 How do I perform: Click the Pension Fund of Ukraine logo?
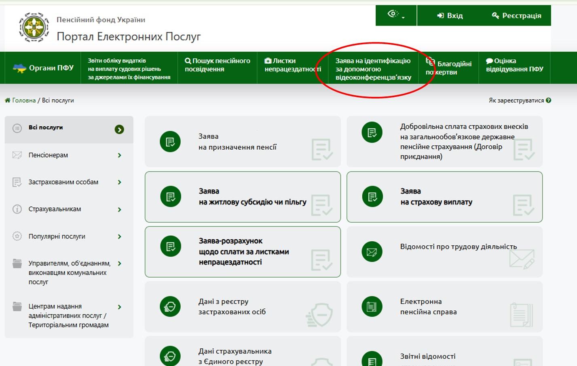coord(34,27)
